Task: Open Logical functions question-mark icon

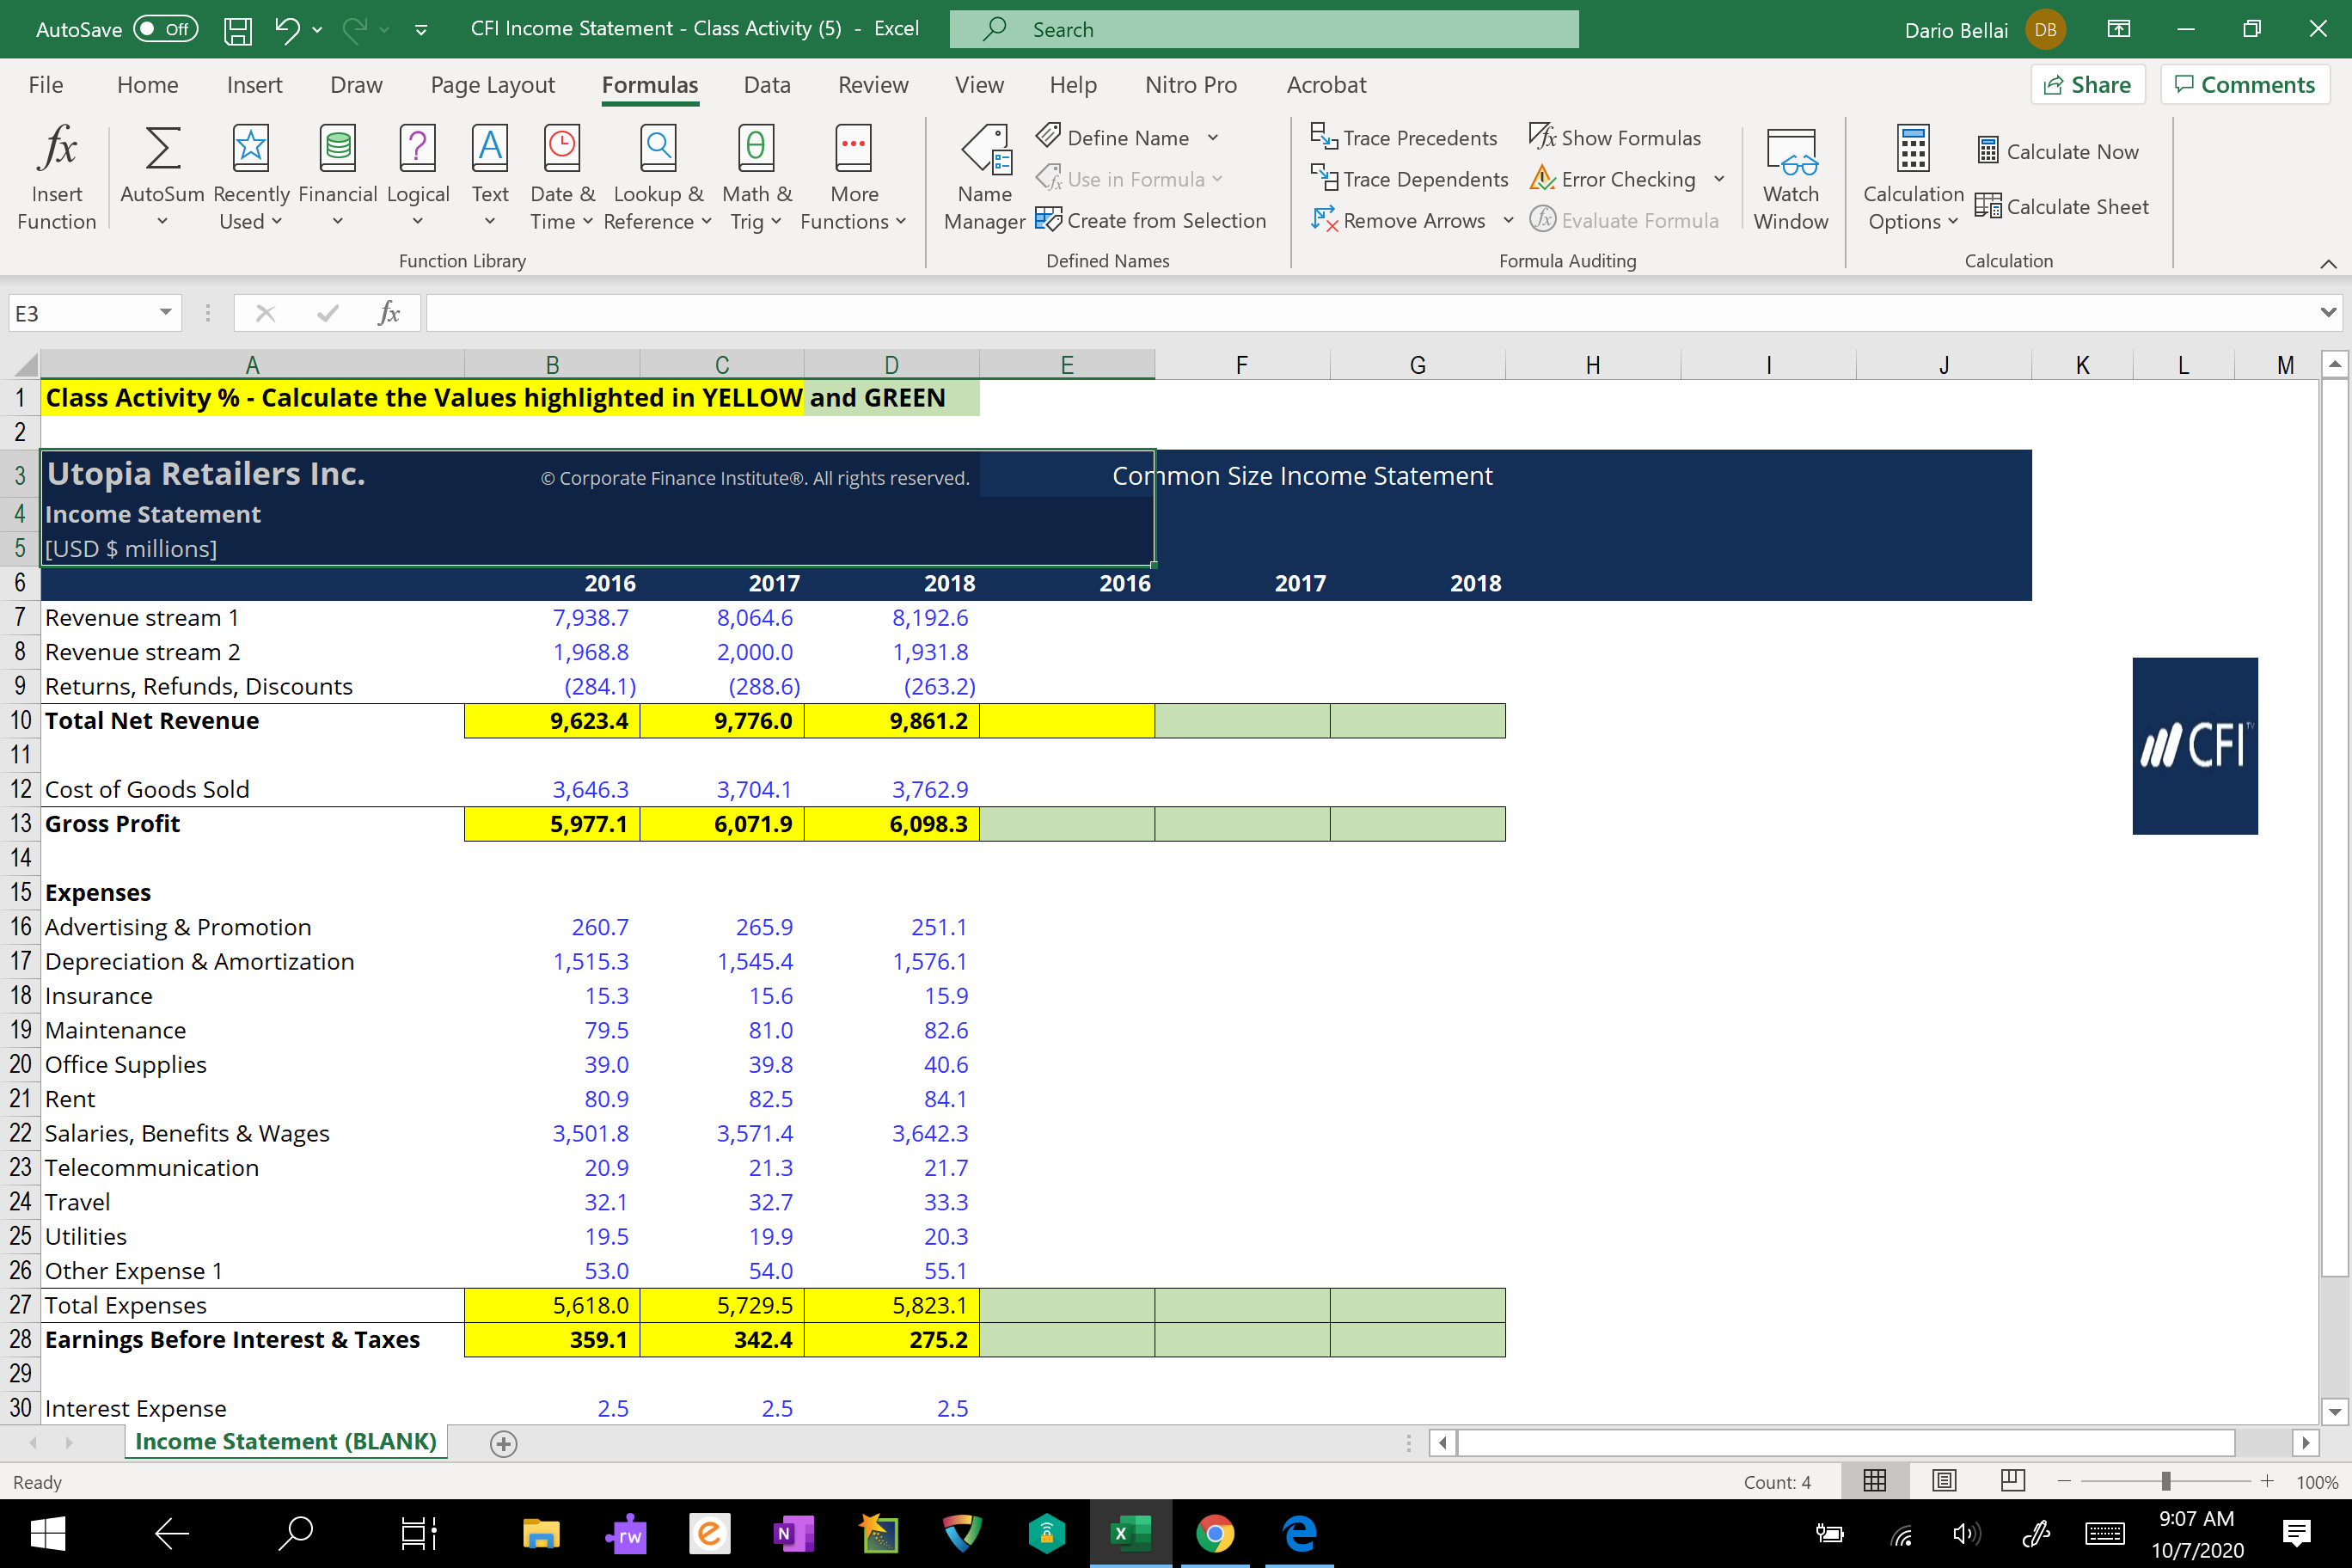Action: coord(418,177)
